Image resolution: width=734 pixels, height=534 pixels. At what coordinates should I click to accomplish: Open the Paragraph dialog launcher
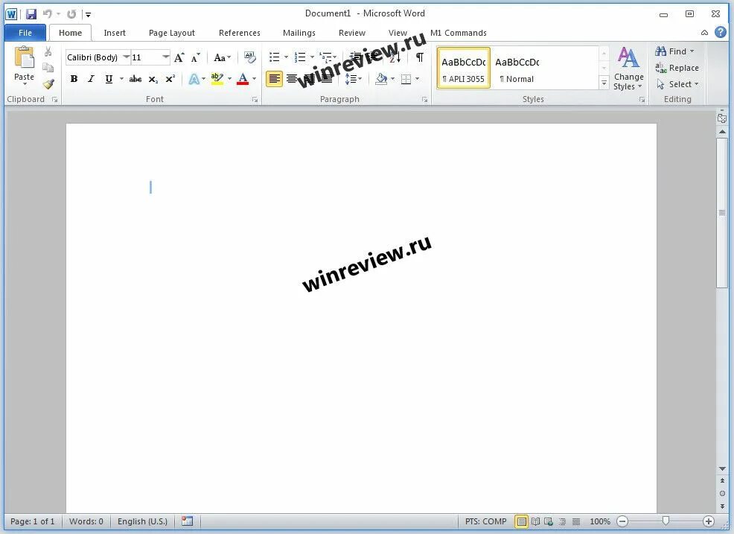point(424,100)
